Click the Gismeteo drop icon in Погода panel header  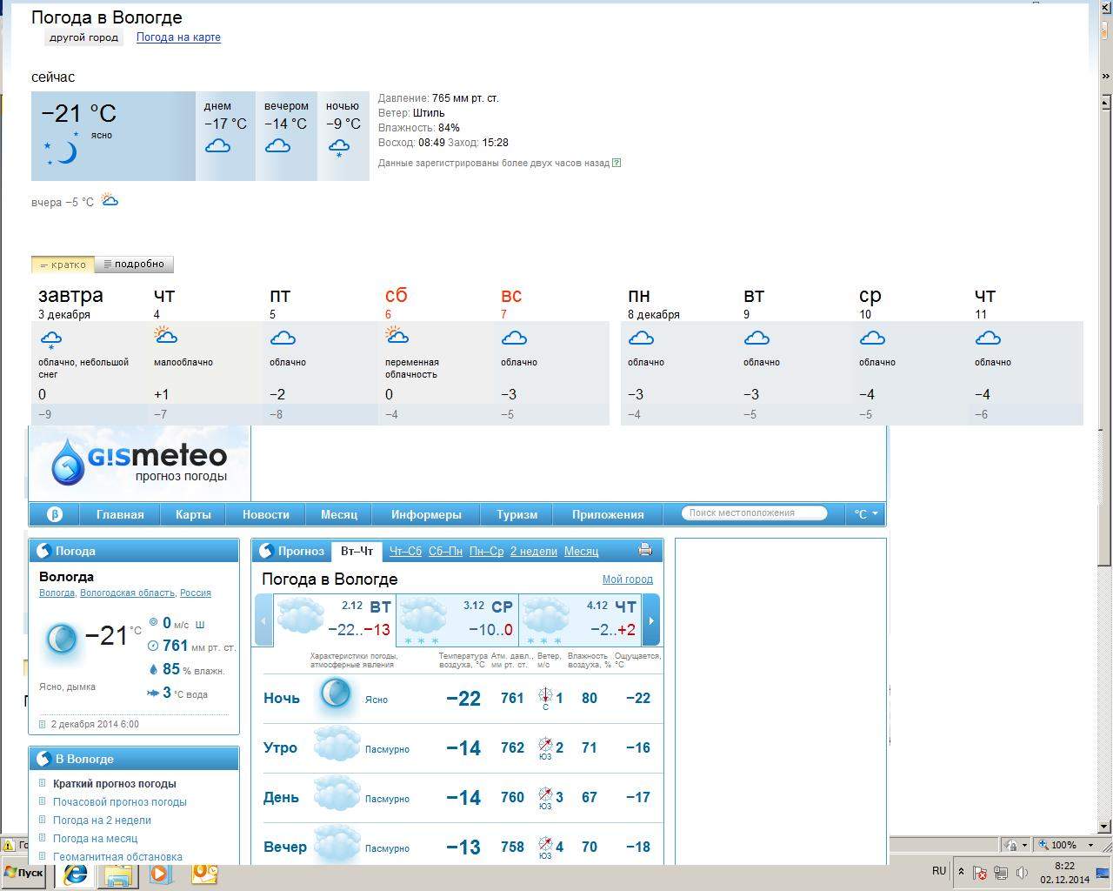pos(43,551)
